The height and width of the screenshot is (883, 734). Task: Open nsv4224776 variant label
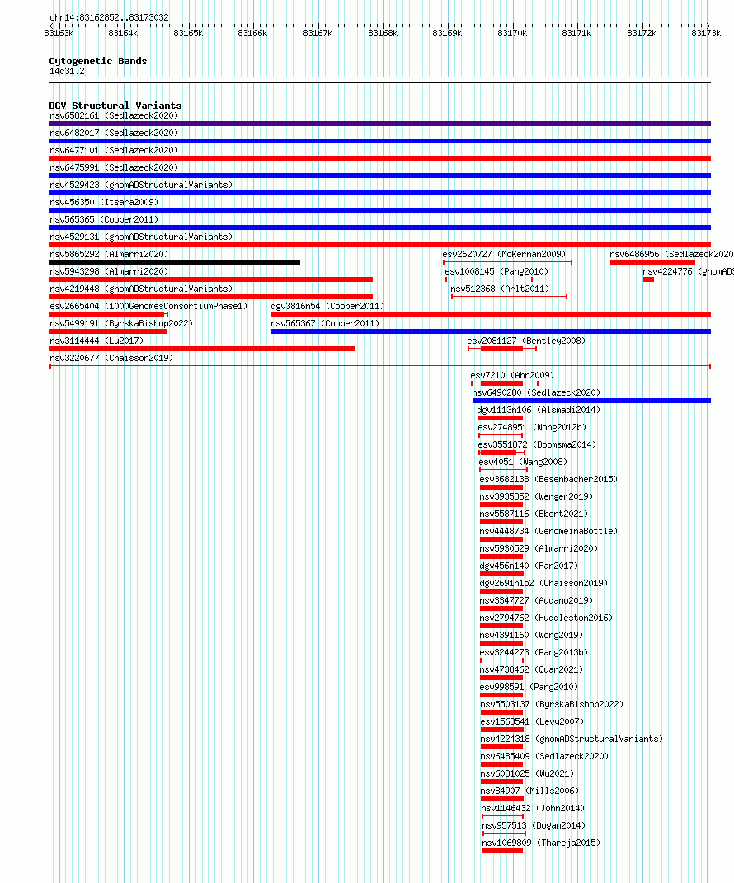tap(688, 271)
